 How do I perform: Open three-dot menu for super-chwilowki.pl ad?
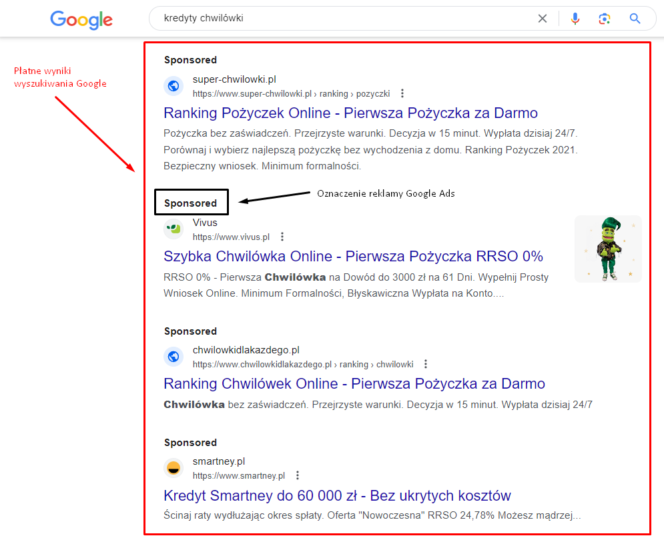pyautogui.click(x=402, y=93)
